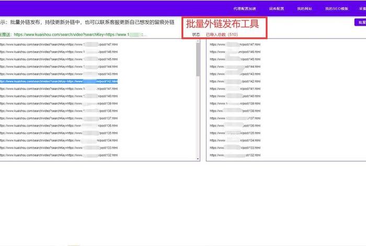Select the left kuaishou row ending post/132.html
The width and height of the screenshot is (366, 246).
click(x=59, y=155)
